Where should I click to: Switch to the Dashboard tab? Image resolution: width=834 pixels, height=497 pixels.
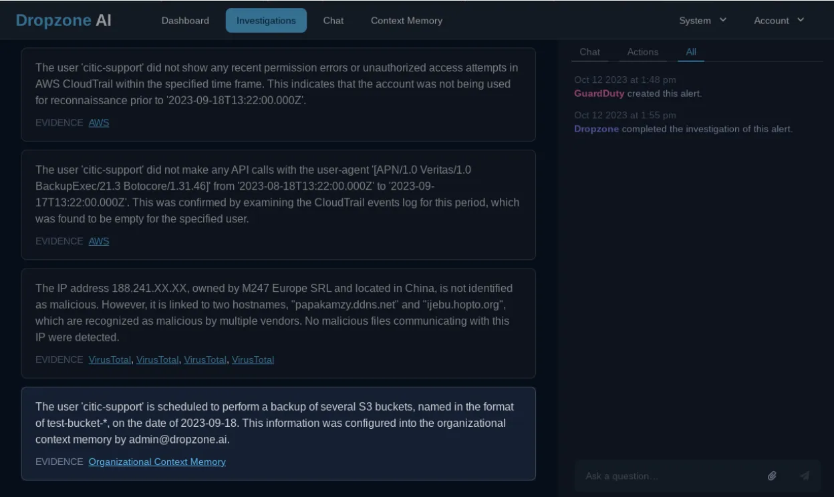point(185,20)
